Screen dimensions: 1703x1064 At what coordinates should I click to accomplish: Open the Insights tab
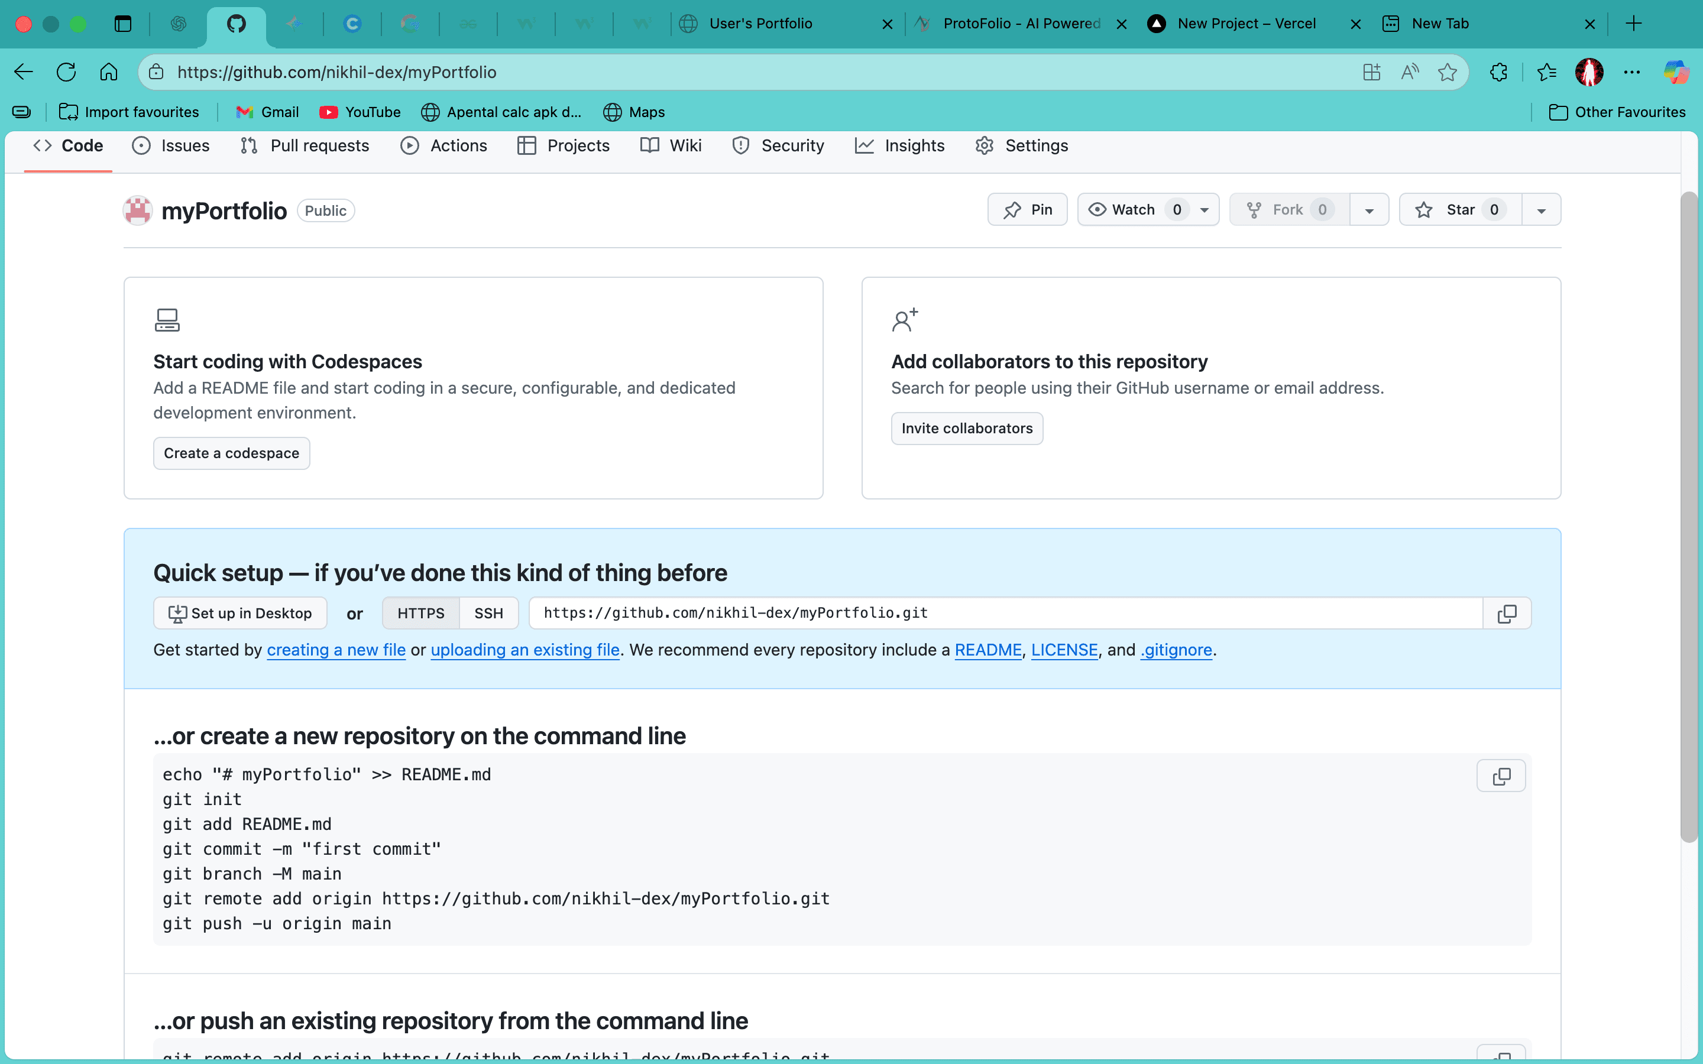click(900, 145)
